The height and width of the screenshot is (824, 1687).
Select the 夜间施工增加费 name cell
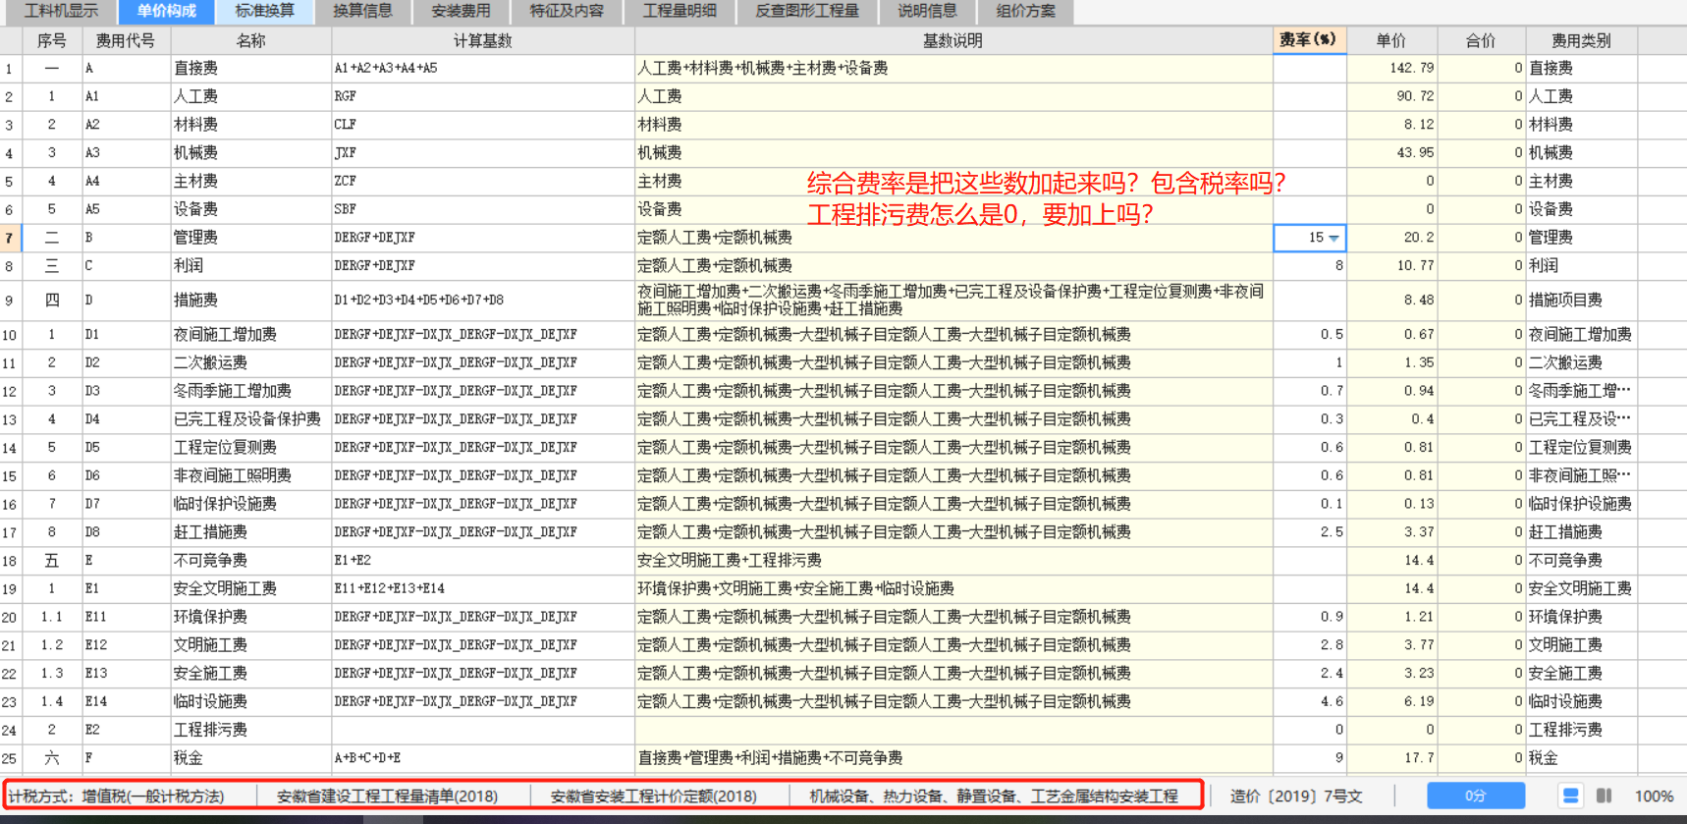pos(251,335)
